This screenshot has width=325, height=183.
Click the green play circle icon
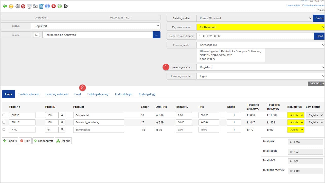point(60,6)
